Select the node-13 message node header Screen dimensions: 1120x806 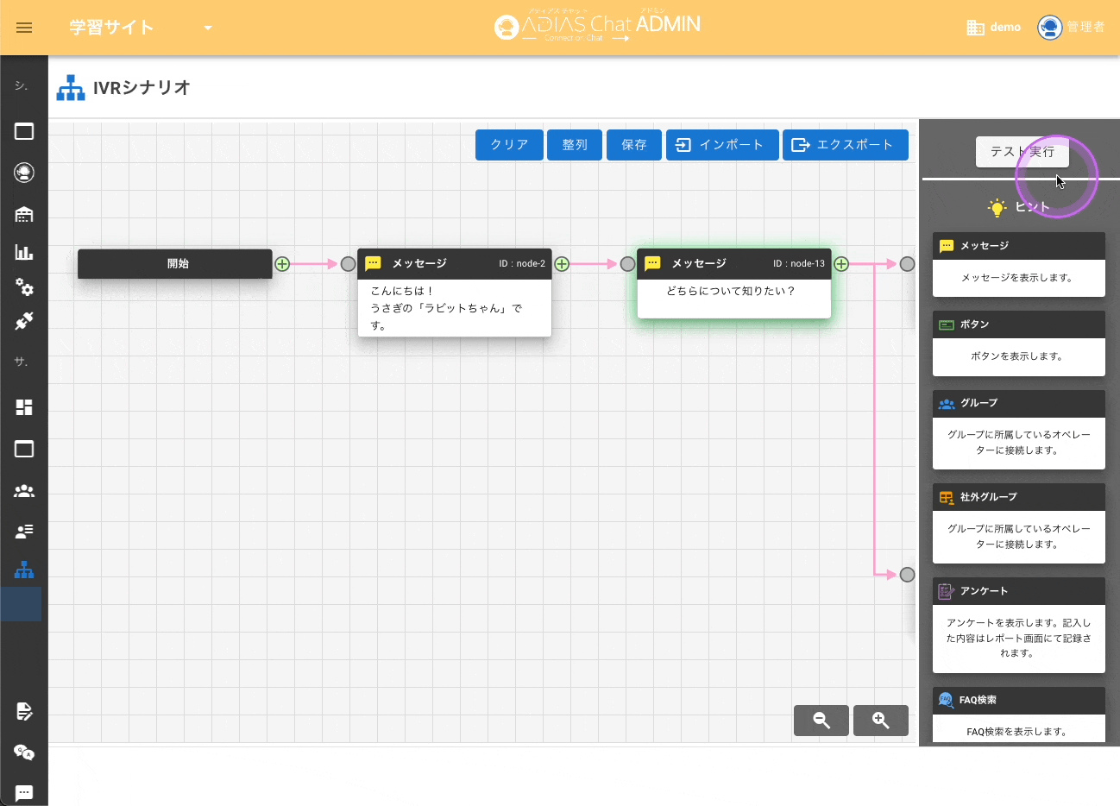(733, 264)
